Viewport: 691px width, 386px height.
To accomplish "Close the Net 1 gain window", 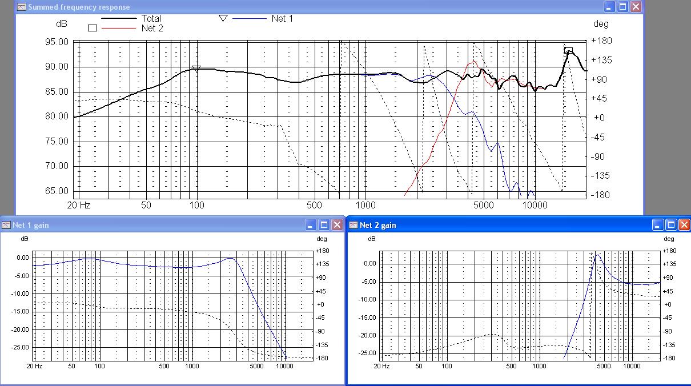I will (338, 225).
